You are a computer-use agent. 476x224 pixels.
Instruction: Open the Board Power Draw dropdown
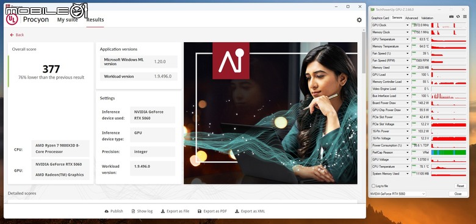[408, 103]
